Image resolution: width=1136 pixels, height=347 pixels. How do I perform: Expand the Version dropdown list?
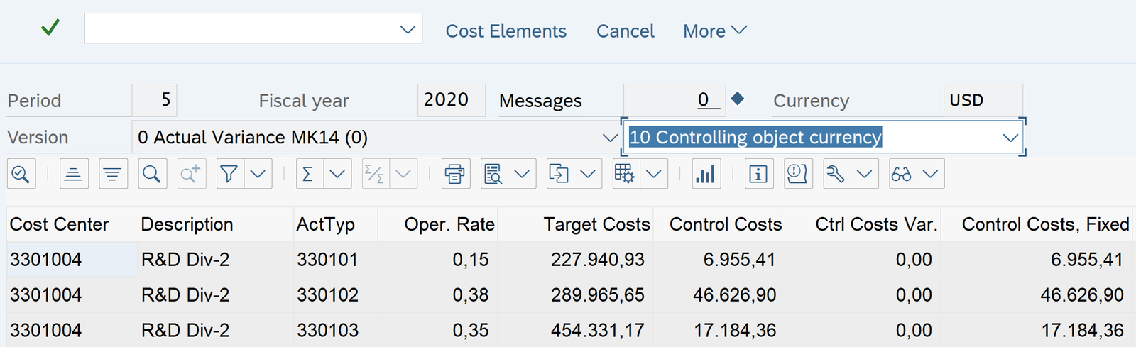(x=609, y=138)
